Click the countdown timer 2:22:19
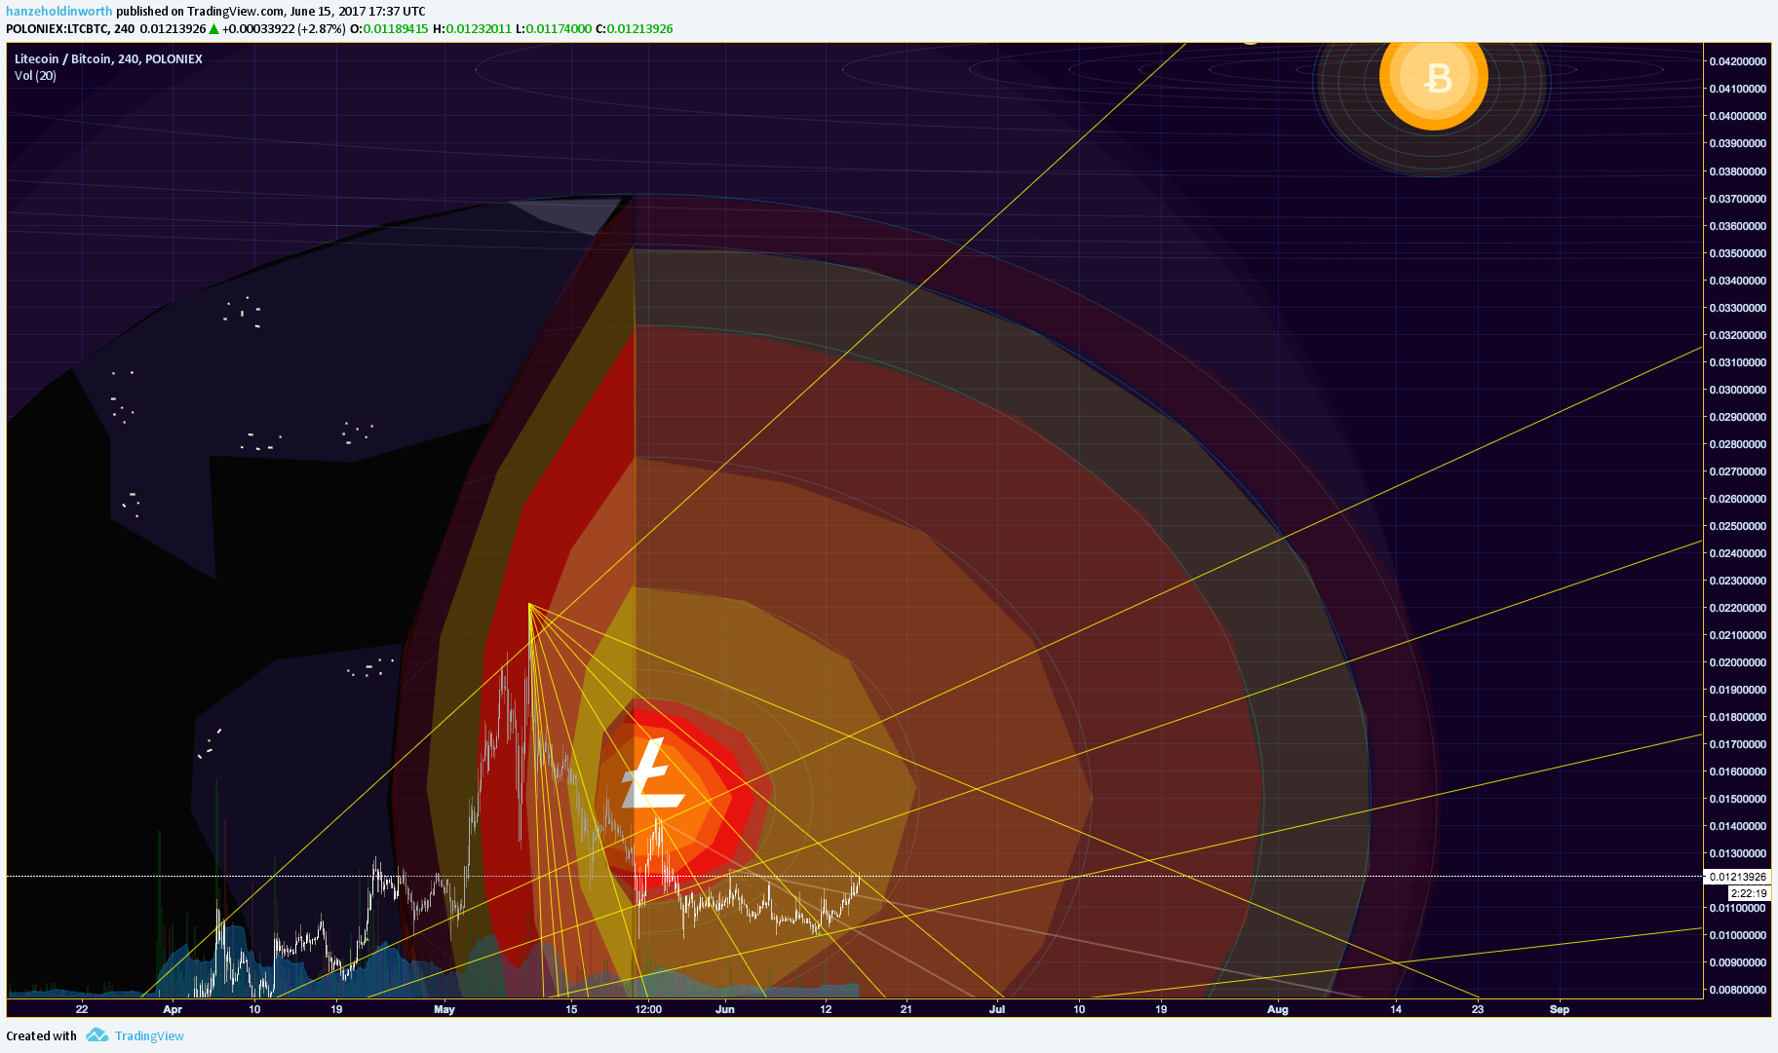Image resolution: width=1778 pixels, height=1053 pixels. point(1749,893)
